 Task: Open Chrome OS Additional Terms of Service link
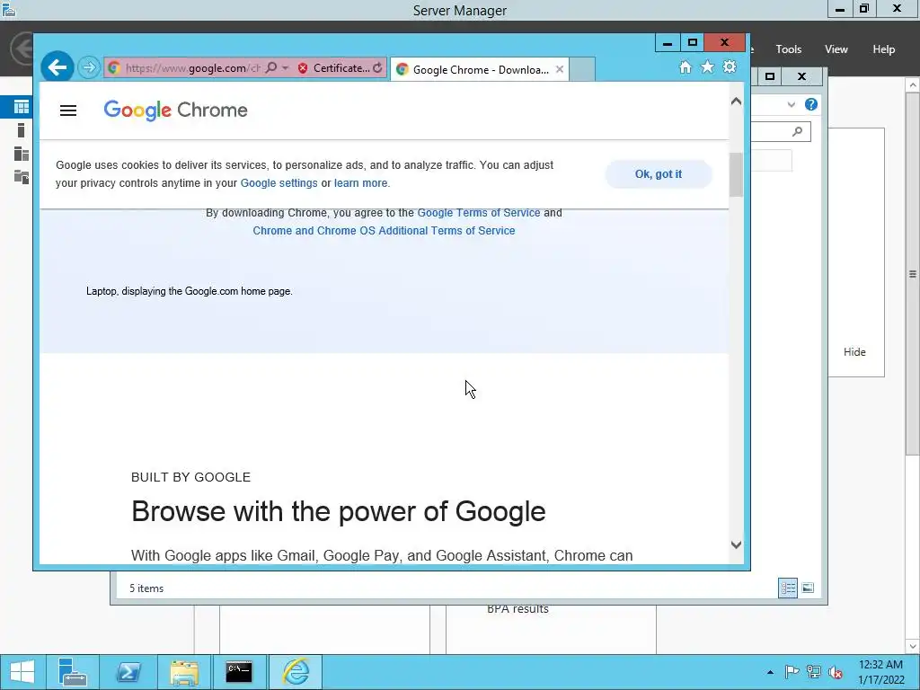click(384, 231)
